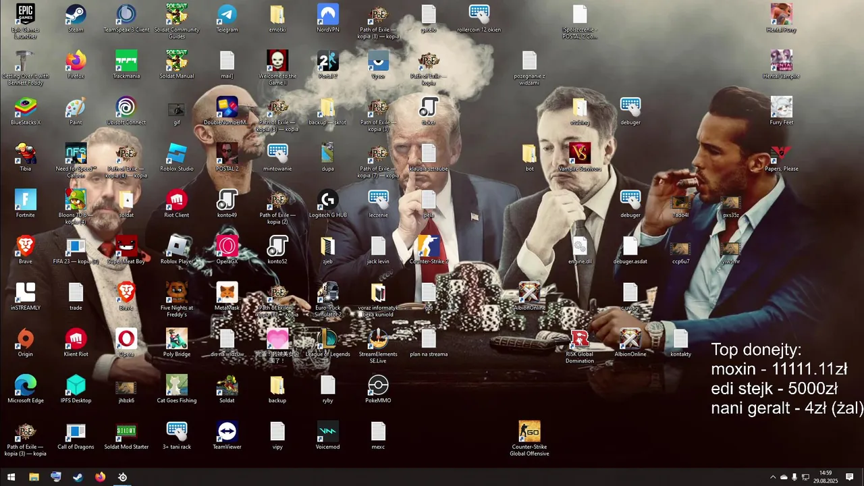Switch to Steam in the taskbar
Screen dimensions: 864x486
click(78, 477)
